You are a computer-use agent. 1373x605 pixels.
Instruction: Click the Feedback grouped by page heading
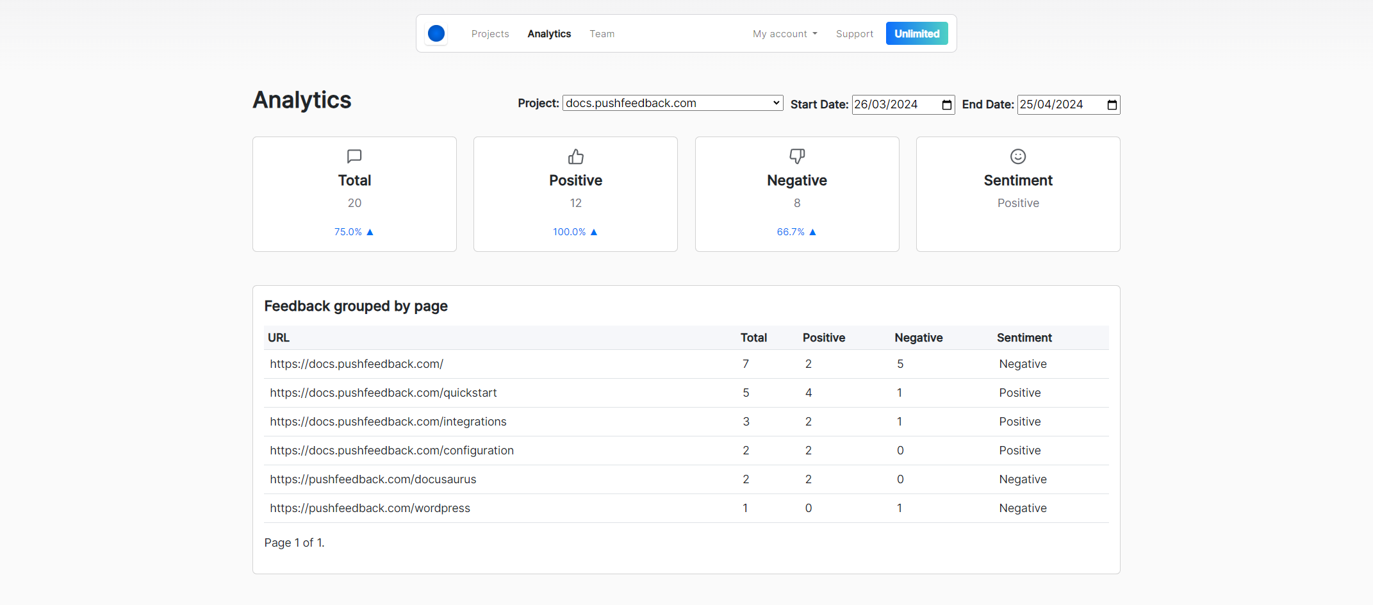click(x=356, y=306)
